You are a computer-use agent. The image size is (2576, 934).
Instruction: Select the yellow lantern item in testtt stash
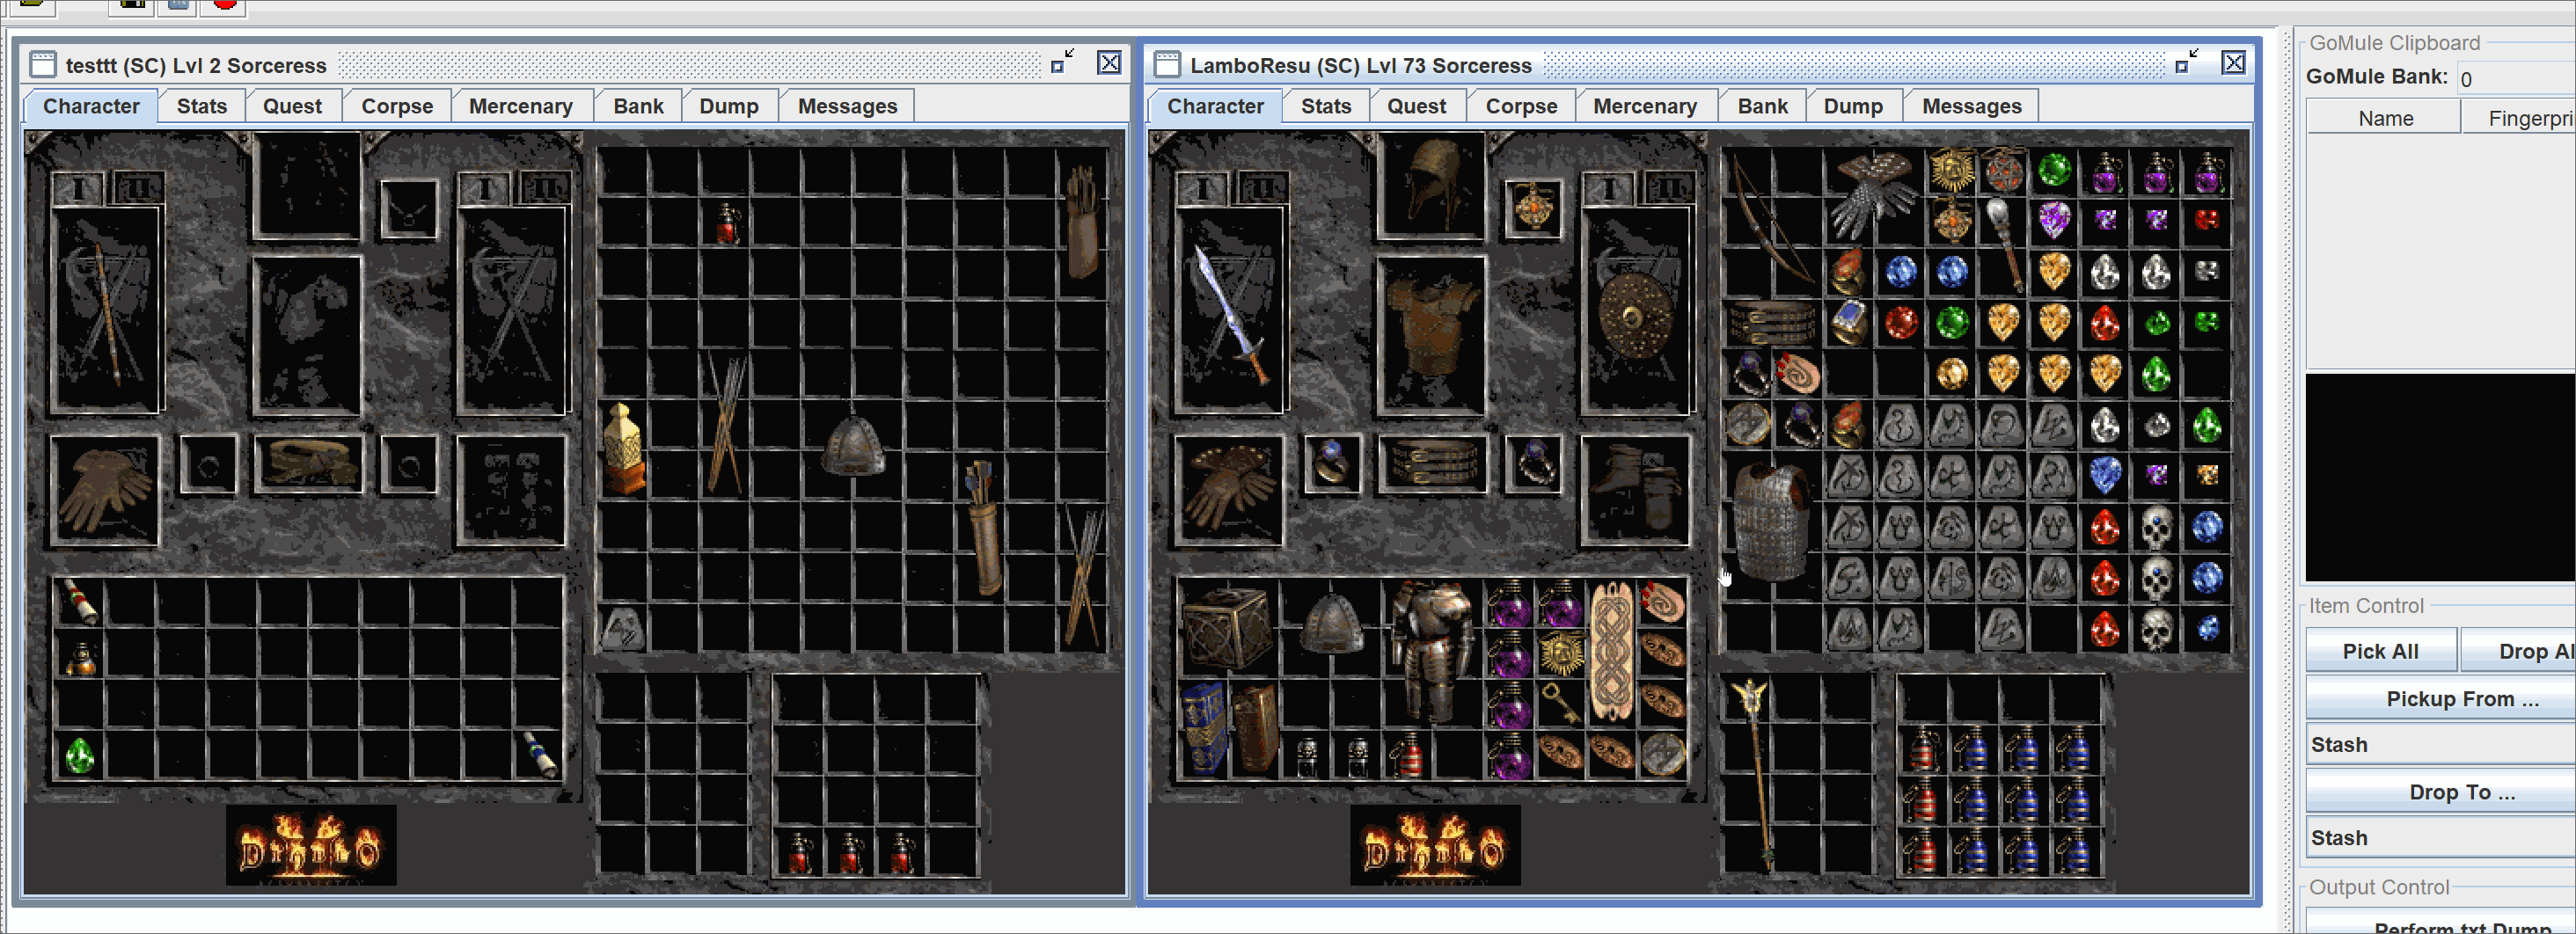[624, 449]
